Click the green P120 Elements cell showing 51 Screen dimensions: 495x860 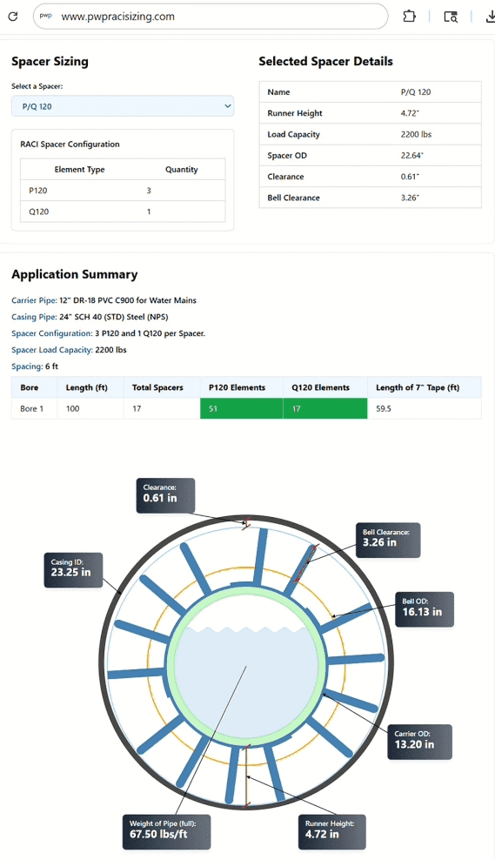point(241,408)
